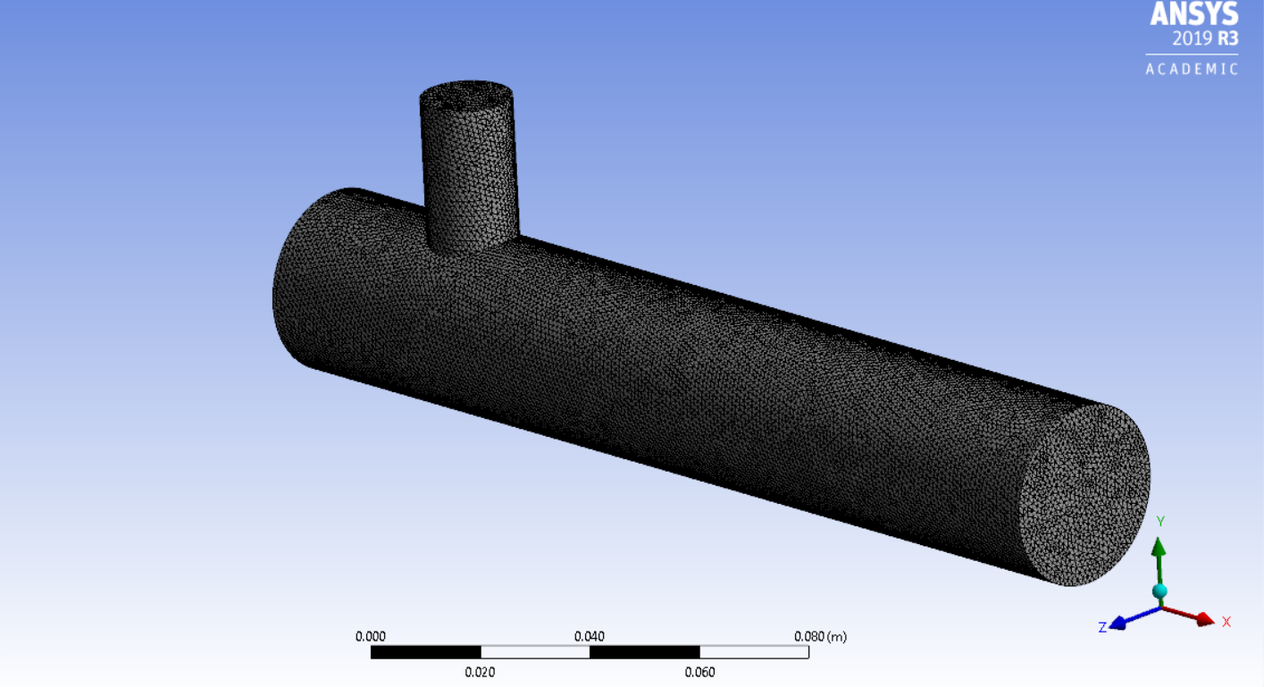Click the 0.080 (m) ruler label
This screenshot has height=687, width=1264.
pyautogui.click(x=820, y=636)
